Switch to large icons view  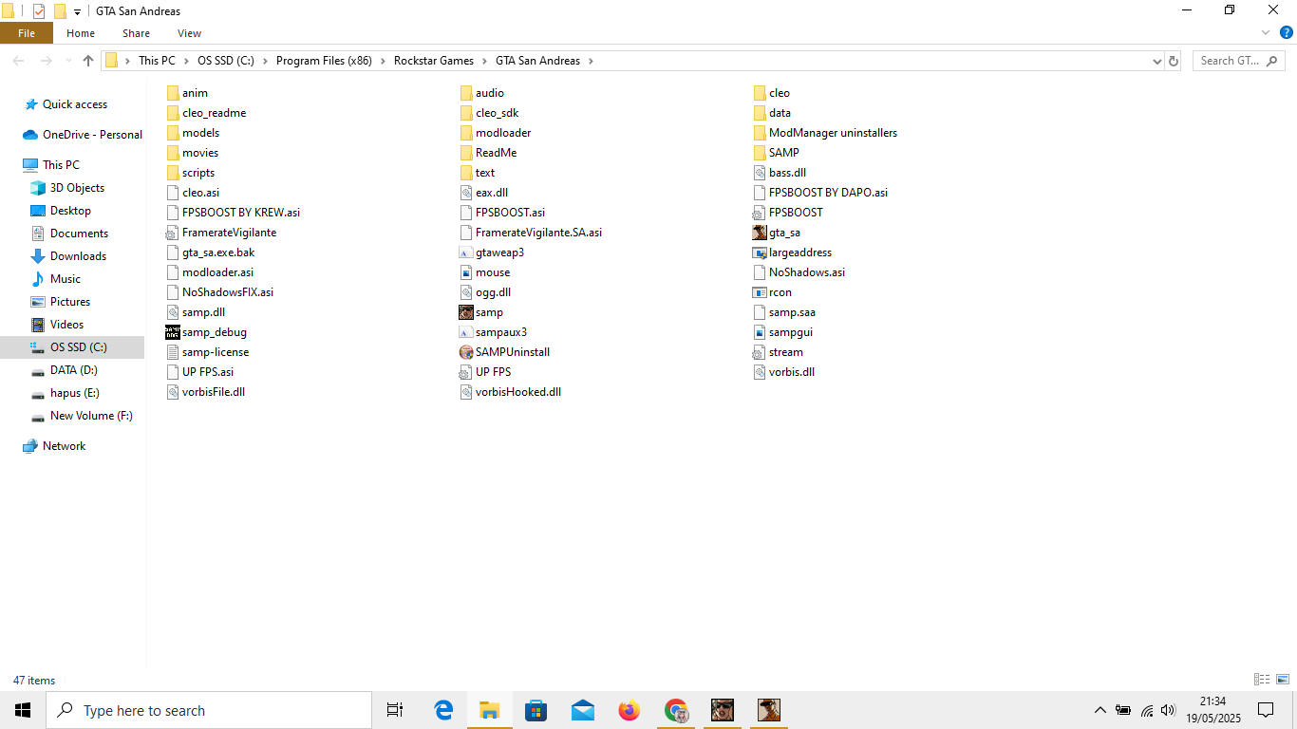(x=1283, y=680)
